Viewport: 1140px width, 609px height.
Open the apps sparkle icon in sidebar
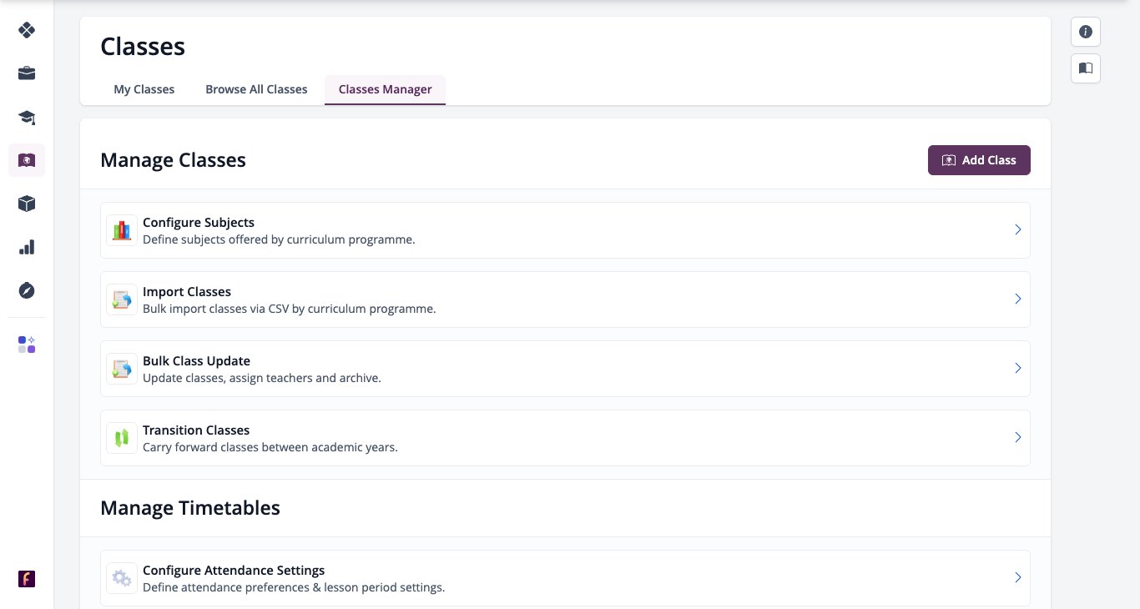pos(27,345)
